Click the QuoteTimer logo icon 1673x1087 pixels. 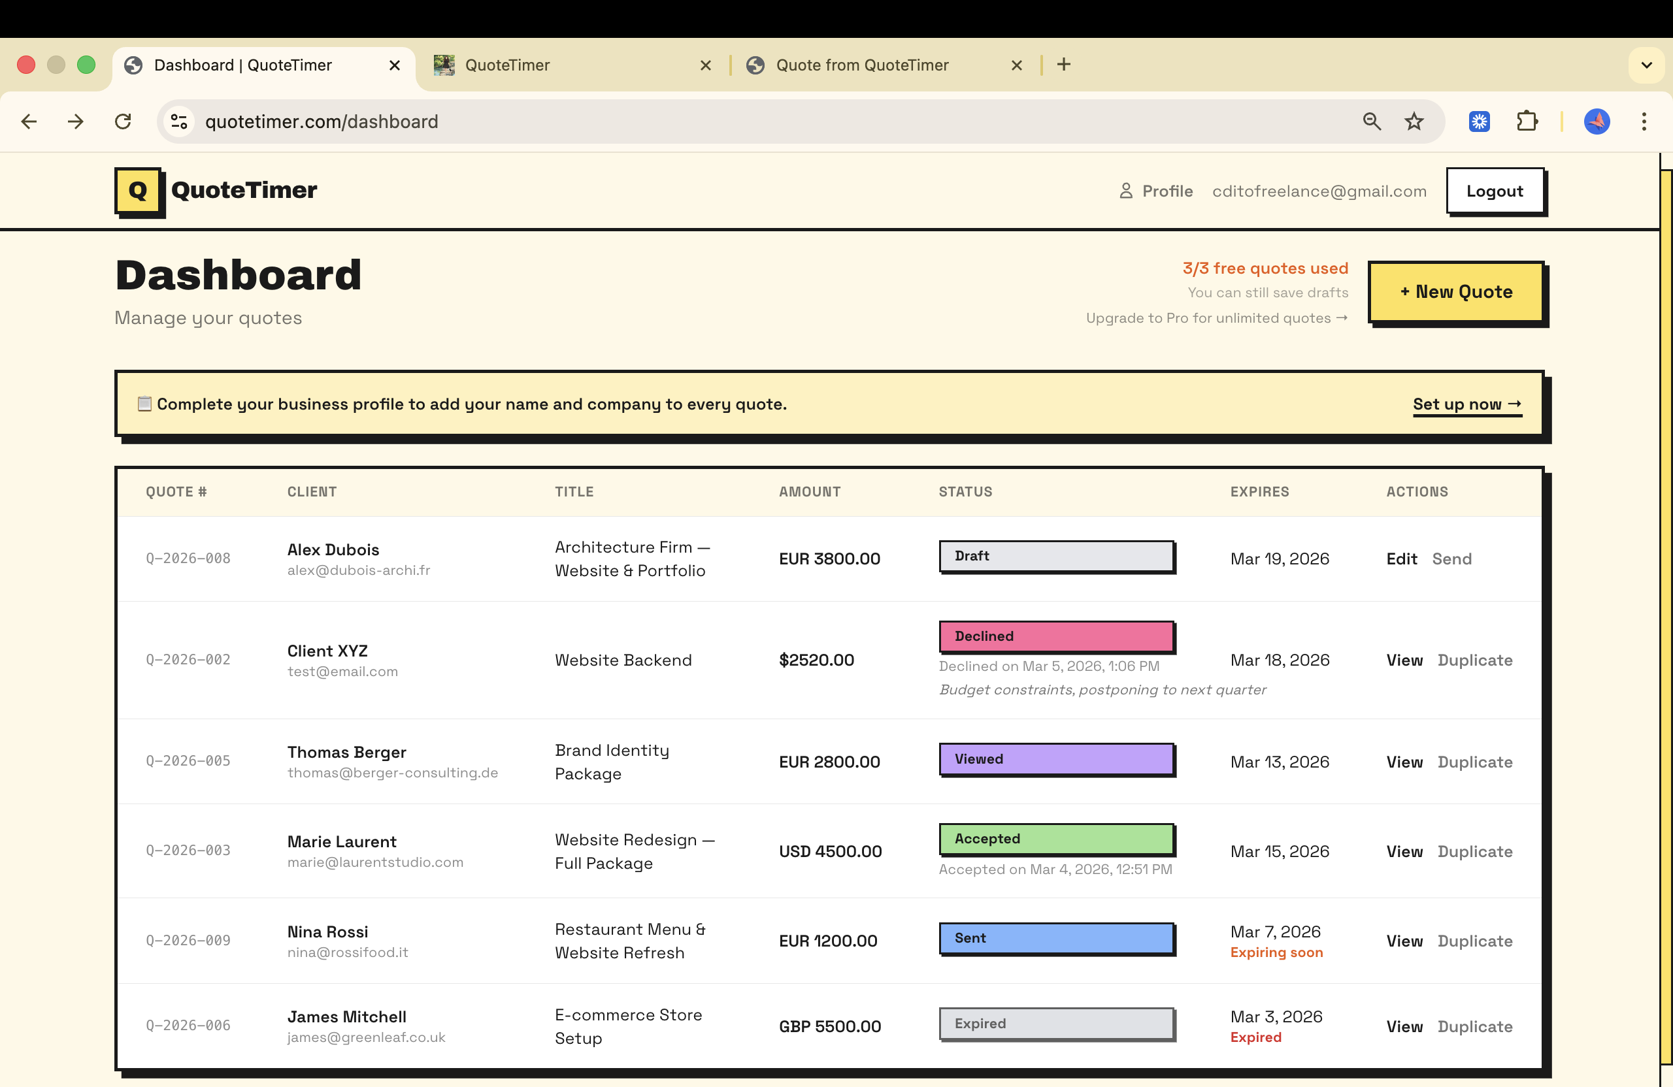138,190
